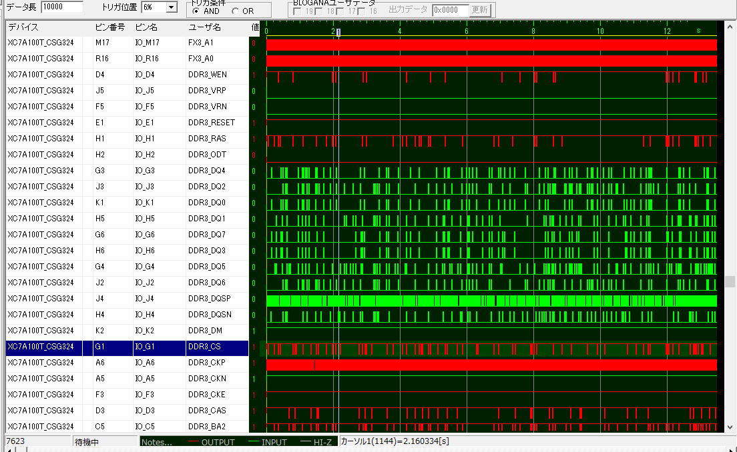This screenshot has width=737, height=452.
Task: Click the value cell for DDR3_WEN
Action: coord(254,75)
